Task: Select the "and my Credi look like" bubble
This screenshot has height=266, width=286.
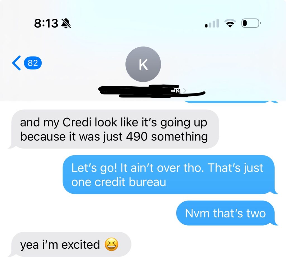Action: 114,129
